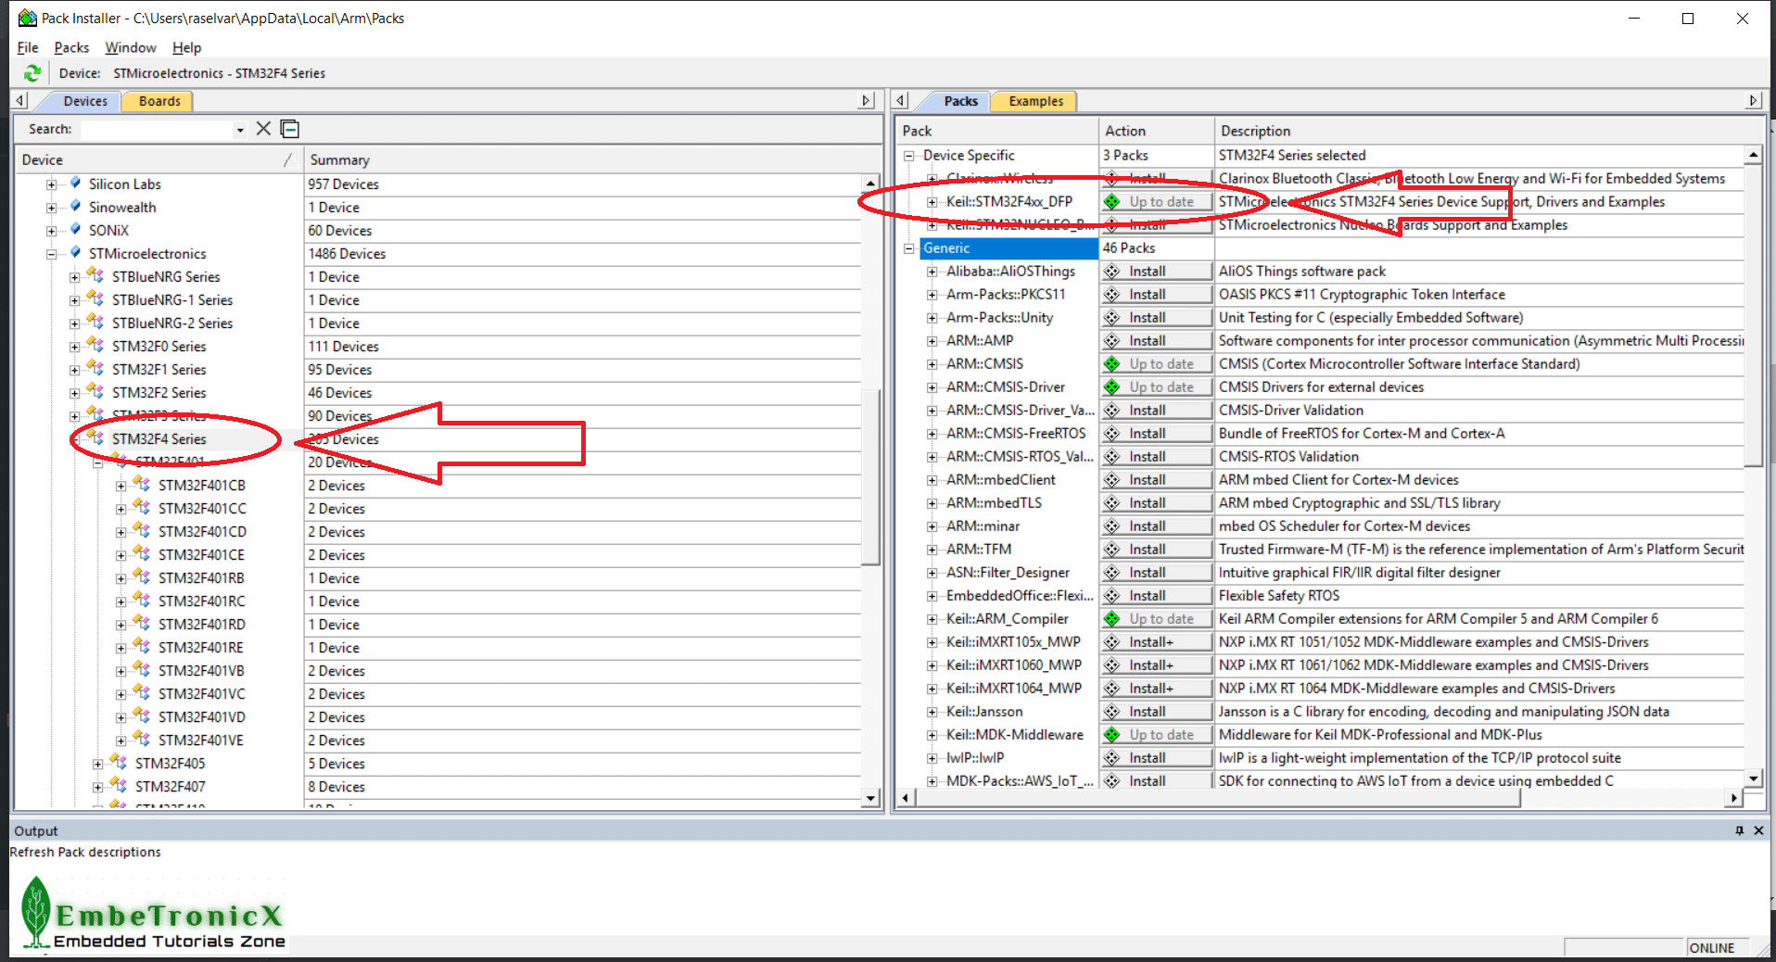Collapse the Device Specific packs group
Image resolution: width=1776 pixels, height=962 pixels.
[x=909, y=156]
